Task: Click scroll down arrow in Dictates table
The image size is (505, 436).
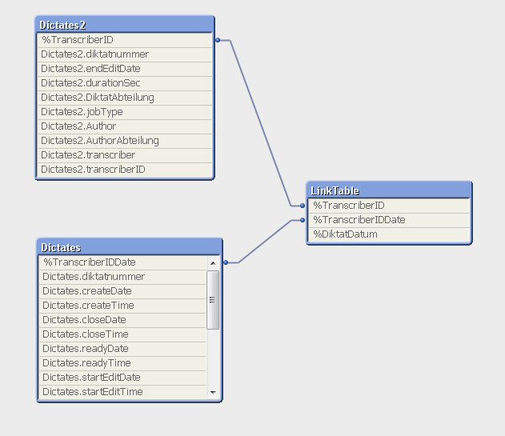Action: pos(213,392)
